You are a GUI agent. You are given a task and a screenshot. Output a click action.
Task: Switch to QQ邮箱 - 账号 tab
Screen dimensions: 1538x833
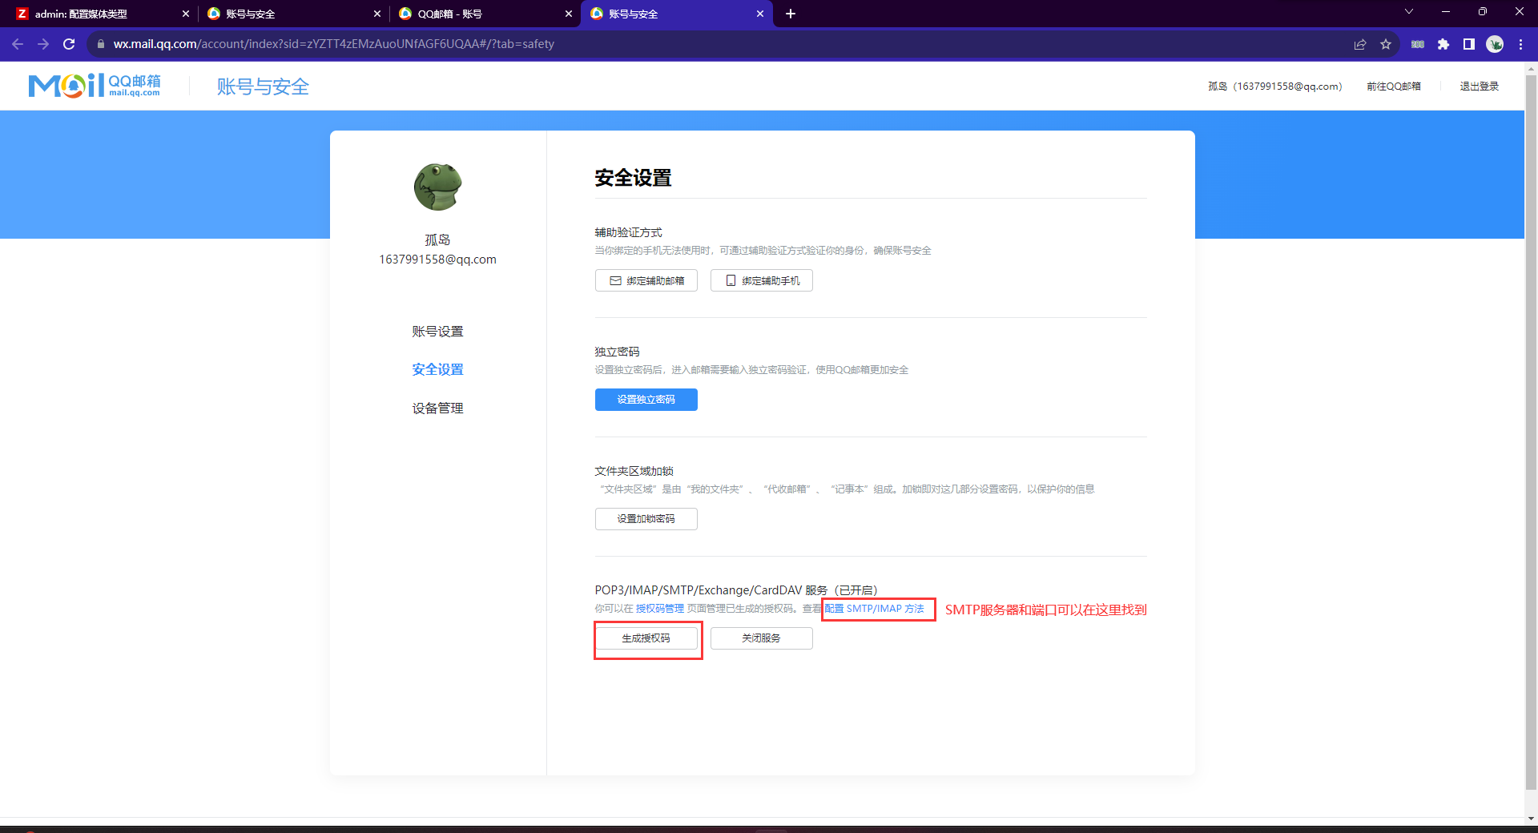pos(485,14)
